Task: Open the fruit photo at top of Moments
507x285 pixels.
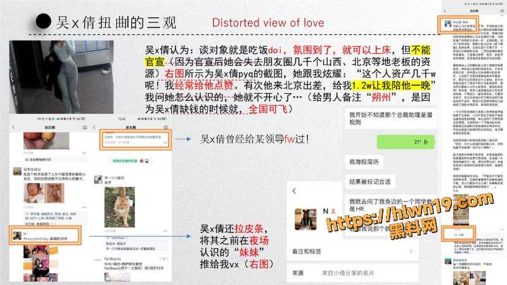Action: tap(46, 141)
